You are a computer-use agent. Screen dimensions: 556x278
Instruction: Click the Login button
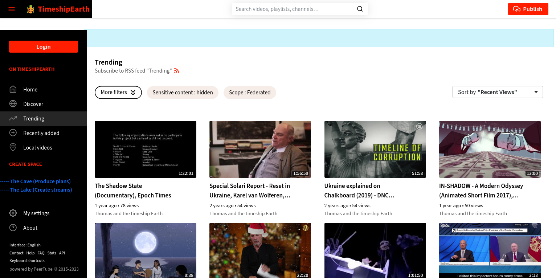(44, 46)
